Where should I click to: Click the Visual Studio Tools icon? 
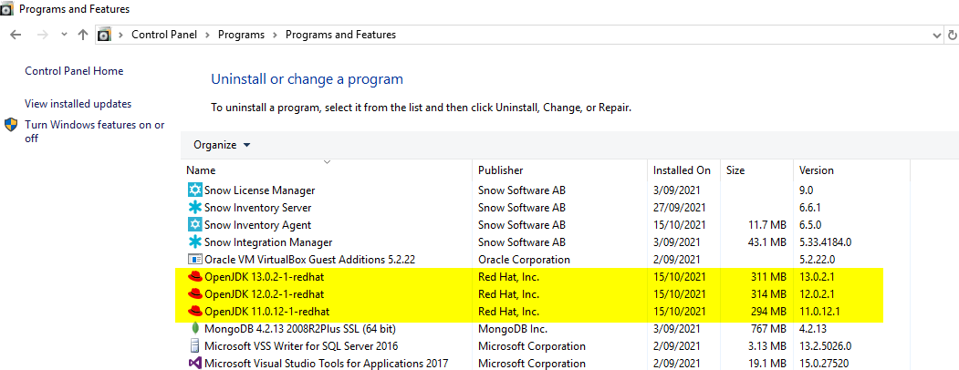(194, 364)
